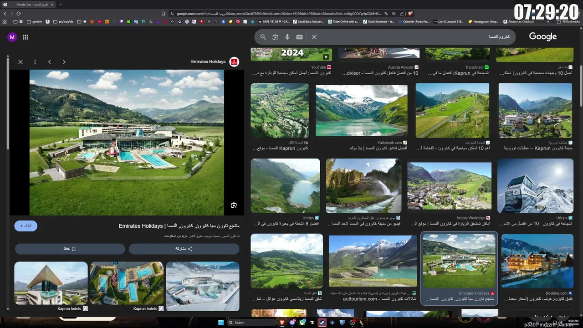Go back in the browser
The height and width of the screenshot is (328, 583).
tap(5, 14)
